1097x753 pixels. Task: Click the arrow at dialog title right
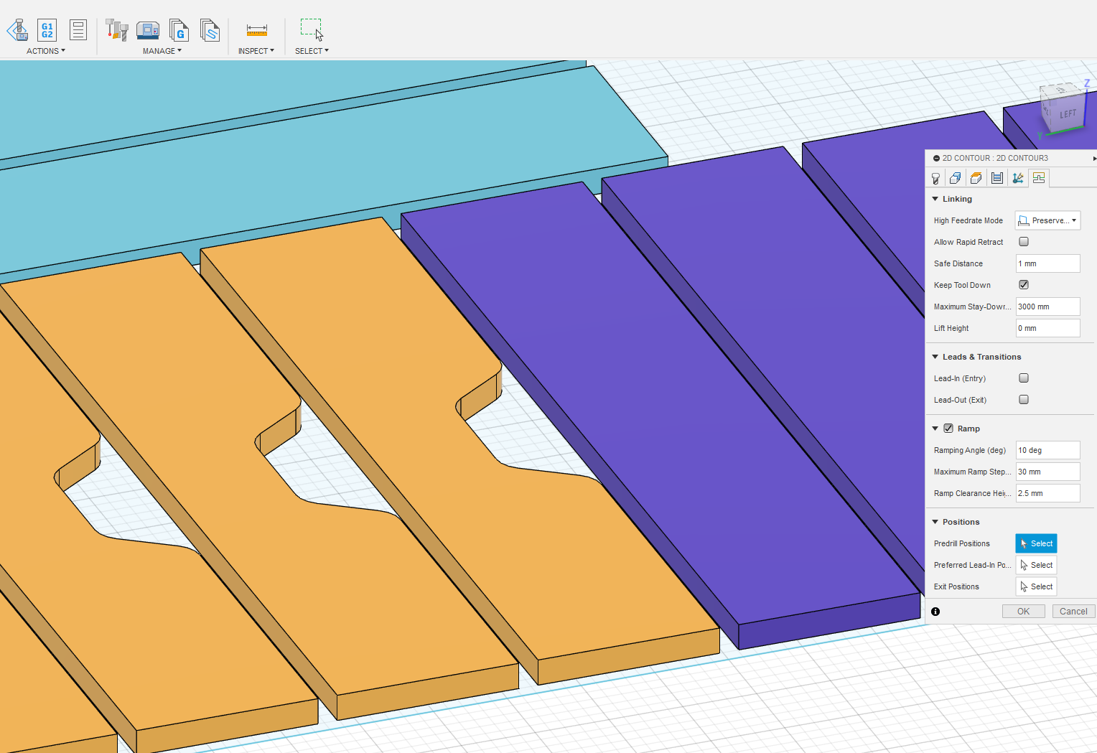(x=1094, y=158)
